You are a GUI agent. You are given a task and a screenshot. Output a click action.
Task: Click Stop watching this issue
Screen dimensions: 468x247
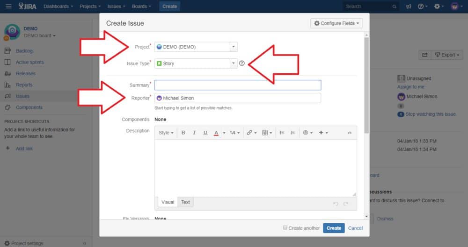[431, 114]
